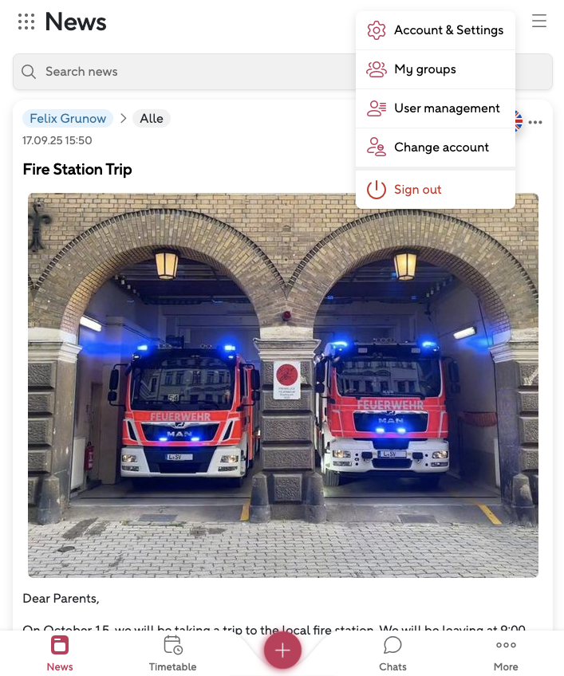Click the magnifier icon in search bar
Screen dimensions: 564x676
(29, 72)
